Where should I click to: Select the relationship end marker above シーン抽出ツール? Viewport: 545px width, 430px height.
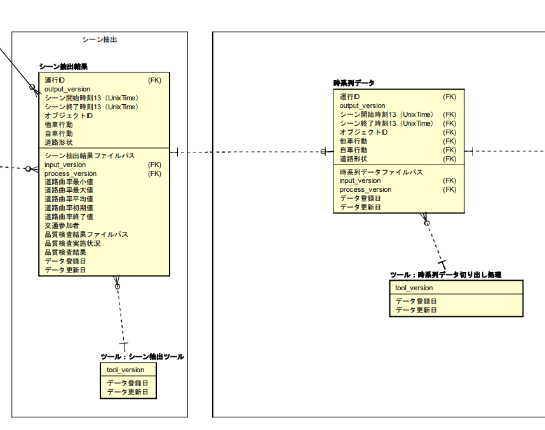point(124,345)
